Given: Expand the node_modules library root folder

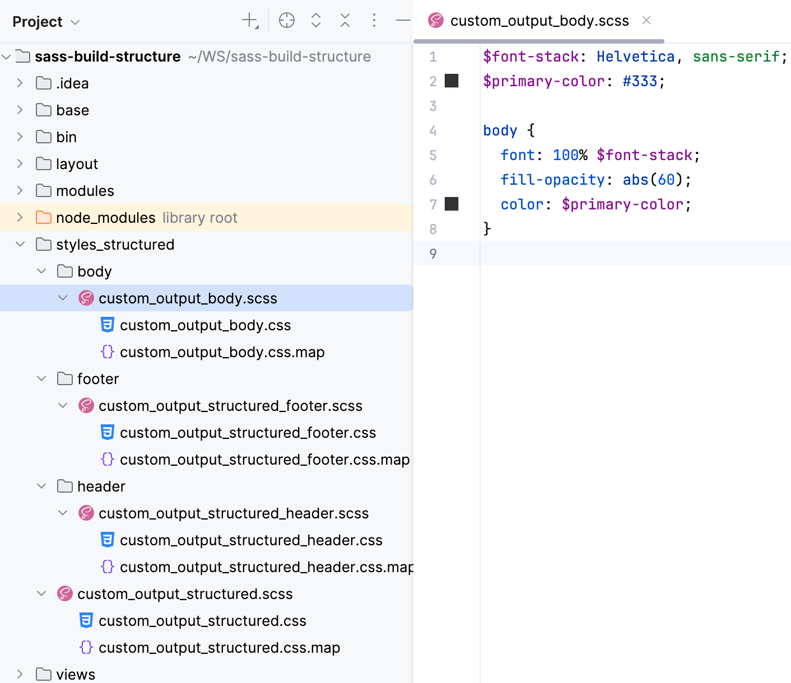Looking at the screenshot, I should point(20,217).
